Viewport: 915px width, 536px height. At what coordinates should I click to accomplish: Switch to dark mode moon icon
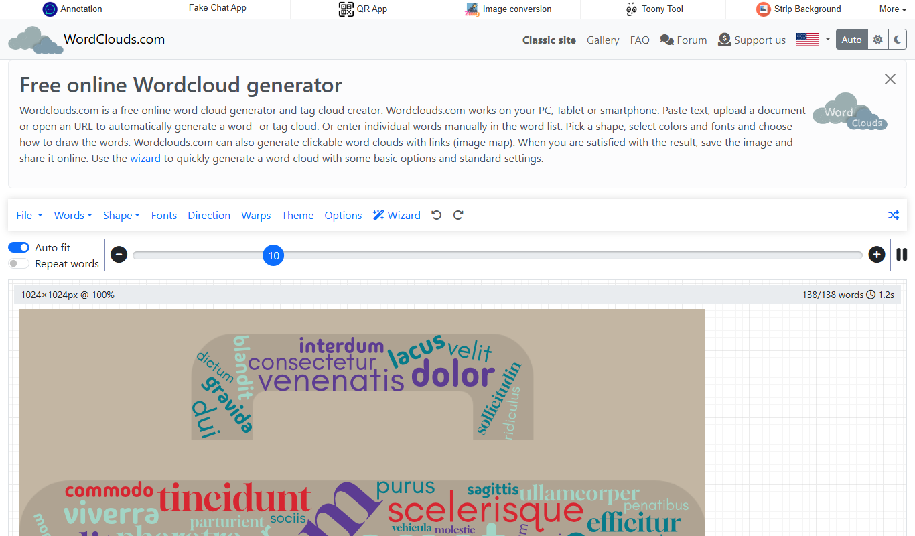pyautogui.click(x=897, y=40)
